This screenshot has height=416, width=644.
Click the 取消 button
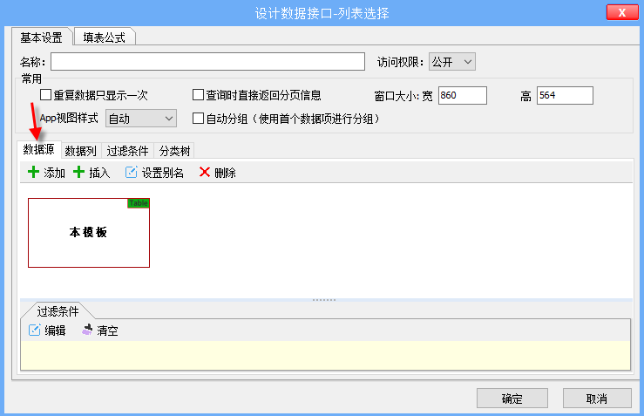coord(597,399)
